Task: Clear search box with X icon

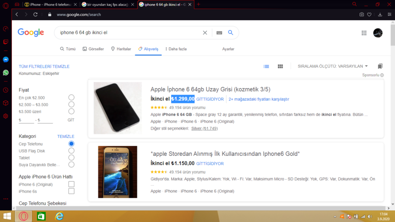Action: coord(205,33)
